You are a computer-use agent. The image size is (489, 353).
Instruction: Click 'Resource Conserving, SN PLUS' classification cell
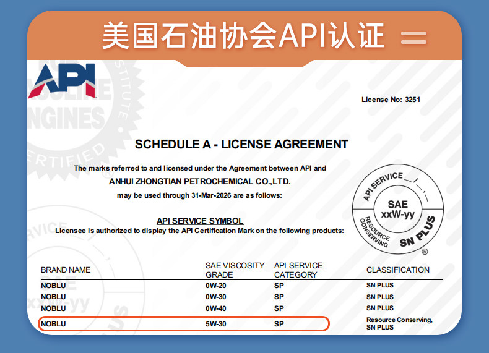[399, 323]
